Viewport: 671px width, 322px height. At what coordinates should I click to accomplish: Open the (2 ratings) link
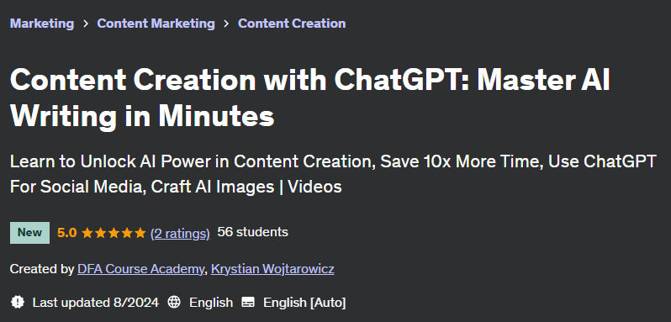(x=180, y=233)
